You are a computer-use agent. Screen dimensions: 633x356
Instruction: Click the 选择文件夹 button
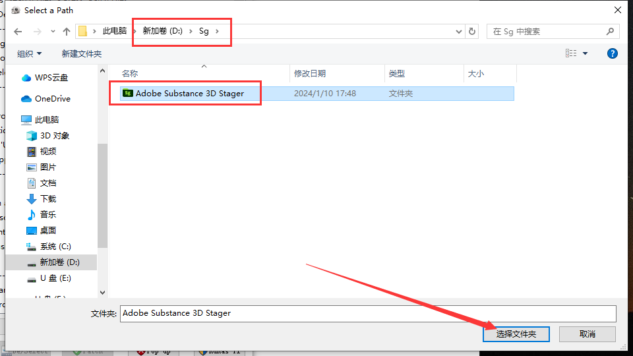[516, 334]
